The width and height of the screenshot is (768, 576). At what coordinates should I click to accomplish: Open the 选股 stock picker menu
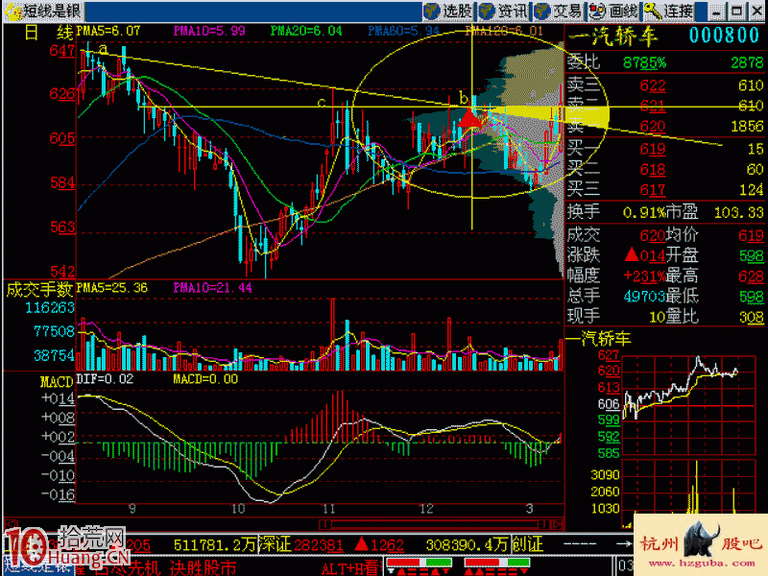(448, 11)
